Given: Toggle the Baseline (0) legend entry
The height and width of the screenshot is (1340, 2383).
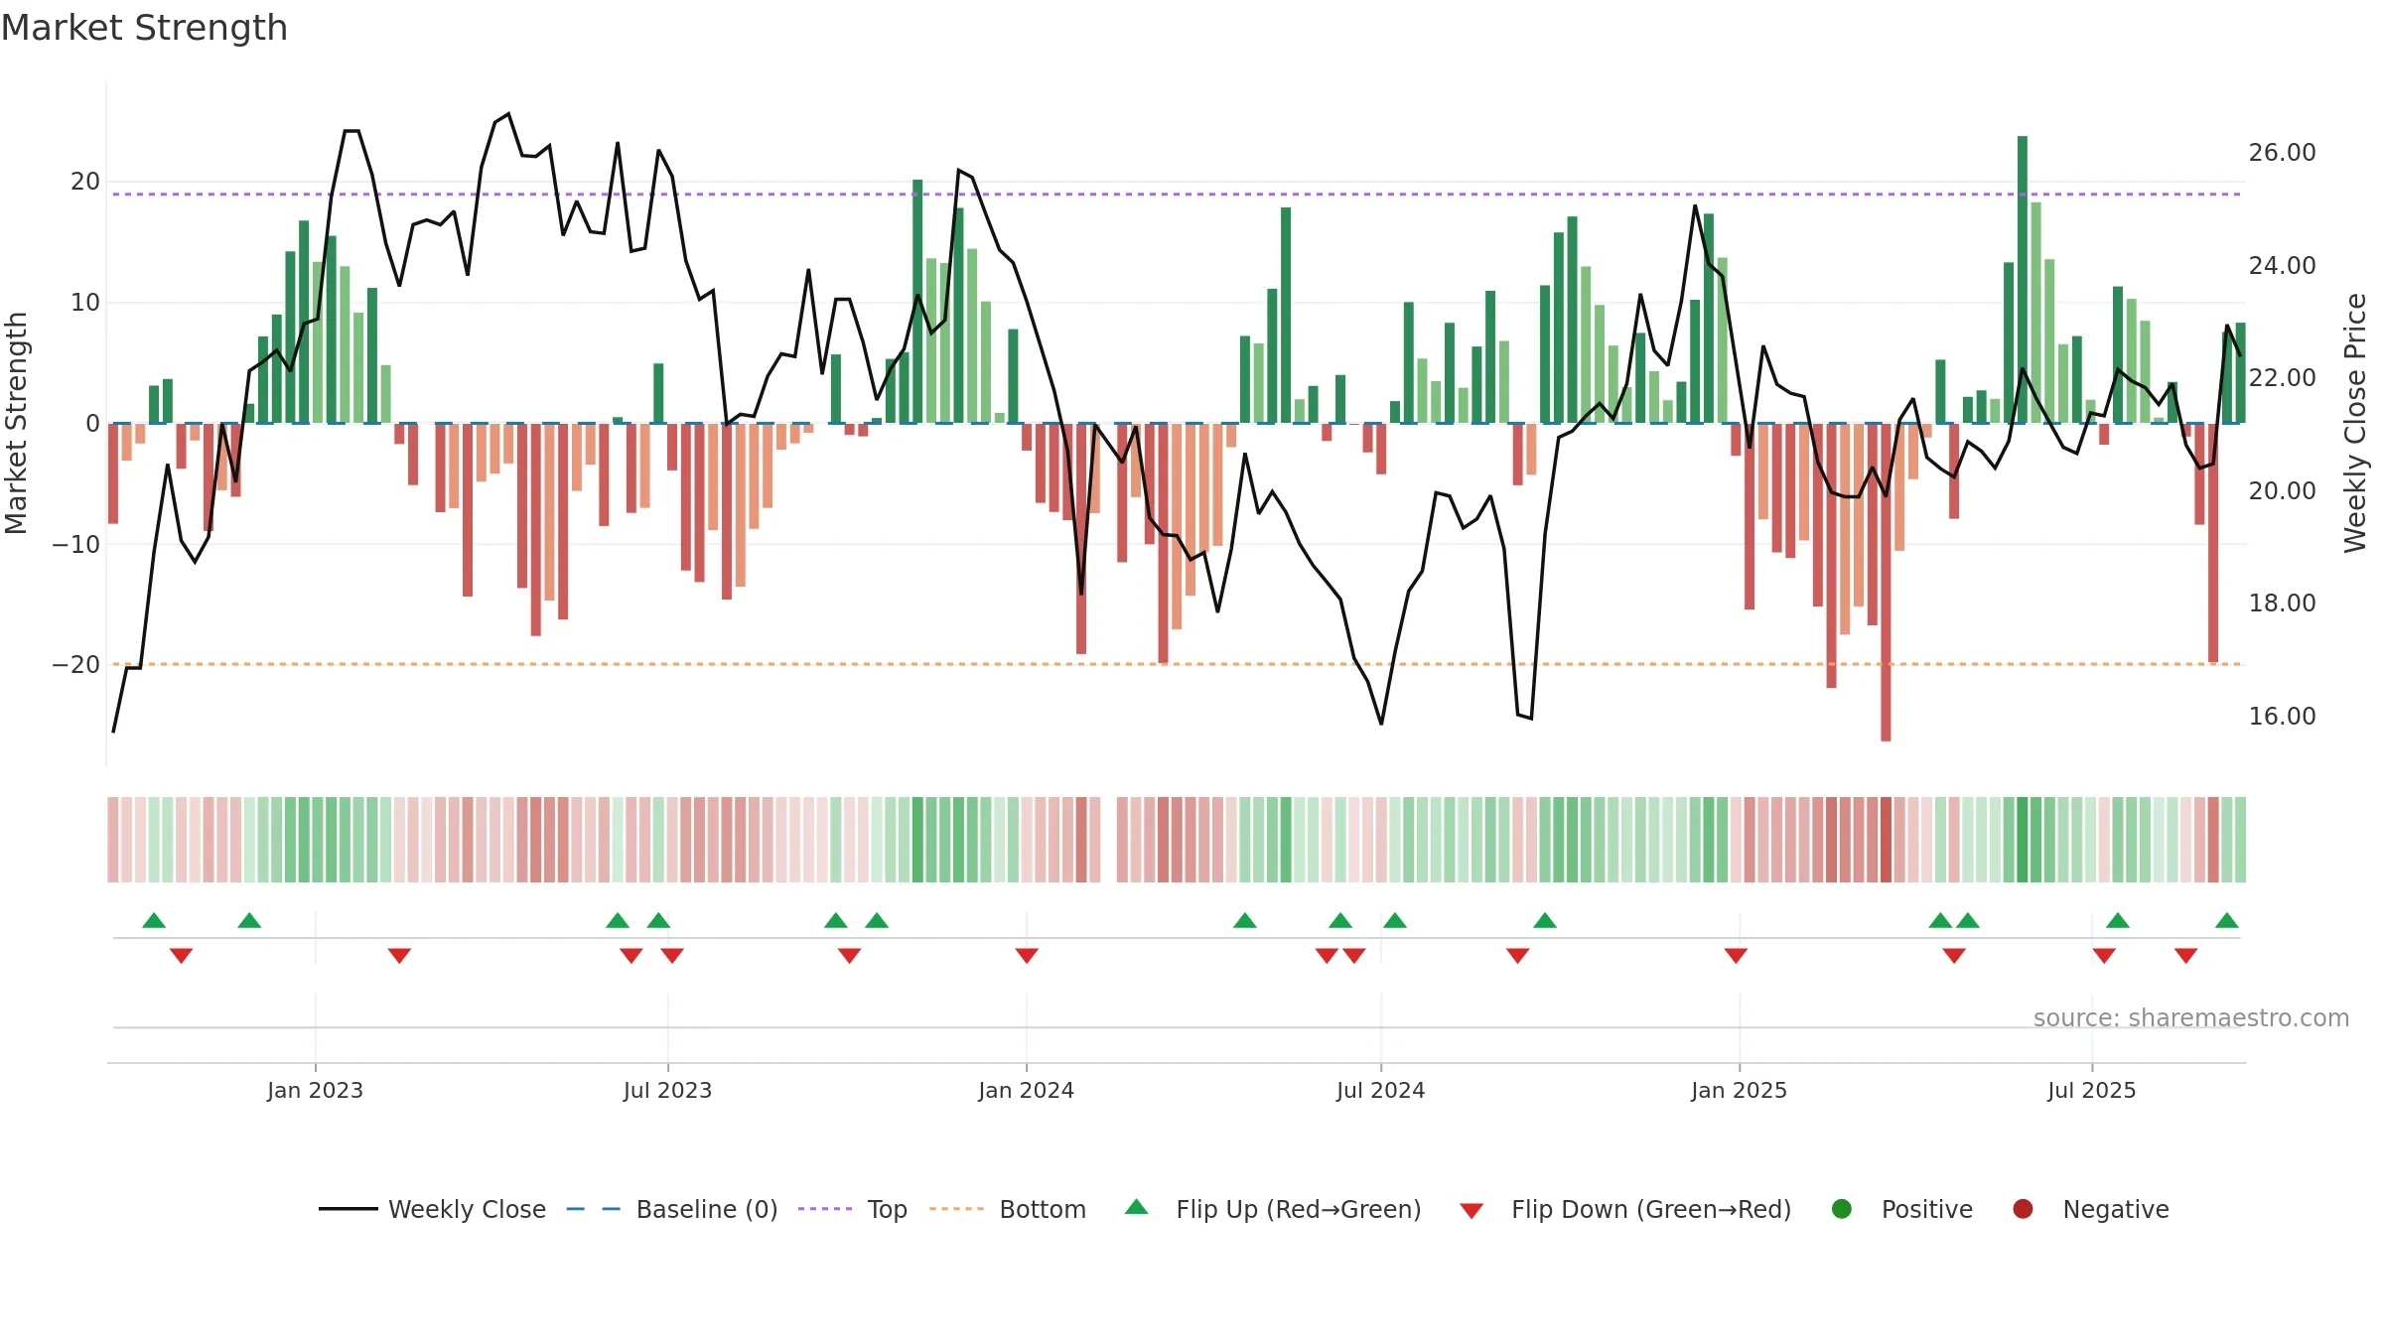Looking at the screenshot, I should pos(672,1209).
